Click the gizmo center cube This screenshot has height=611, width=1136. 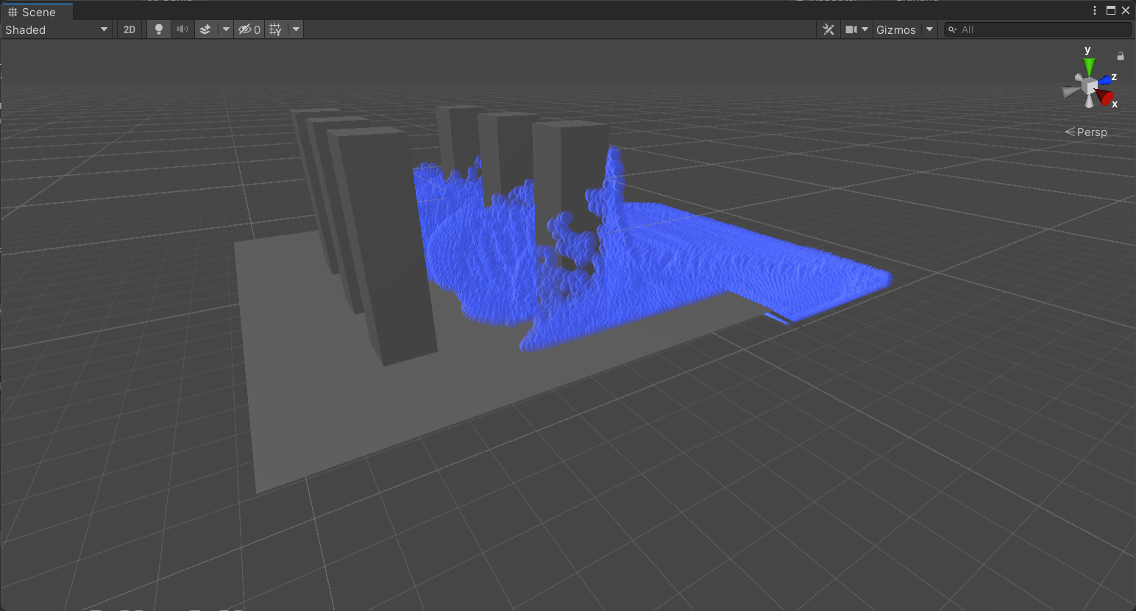pyautogui.click(x=1090, y=87)
